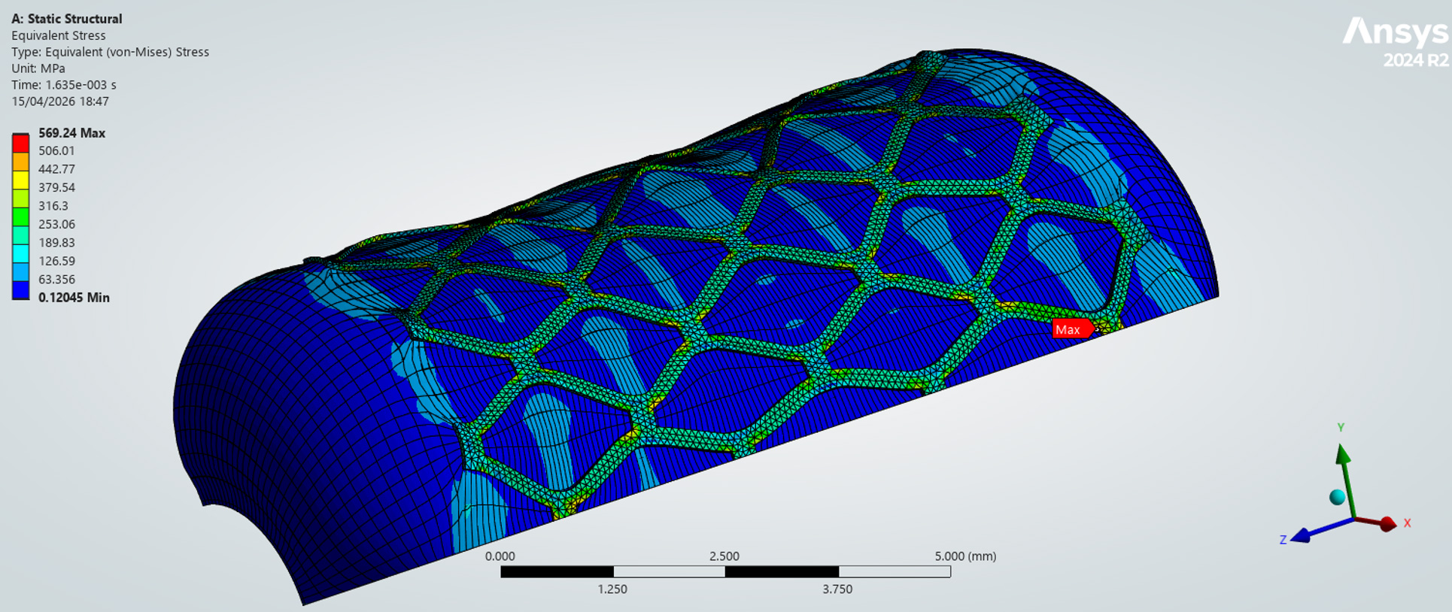Click the Type: Equivalent (von-Mises) Stress line
The width and height of the screenshot is (1452, 612).
coord(110,52)
